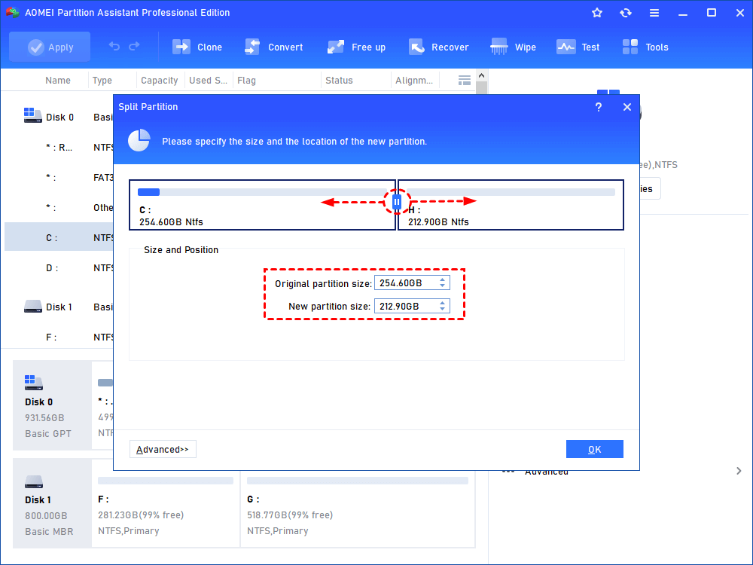Click the Name column header
The width and height of the screenshot is (753, 565).
click(58, 81)
